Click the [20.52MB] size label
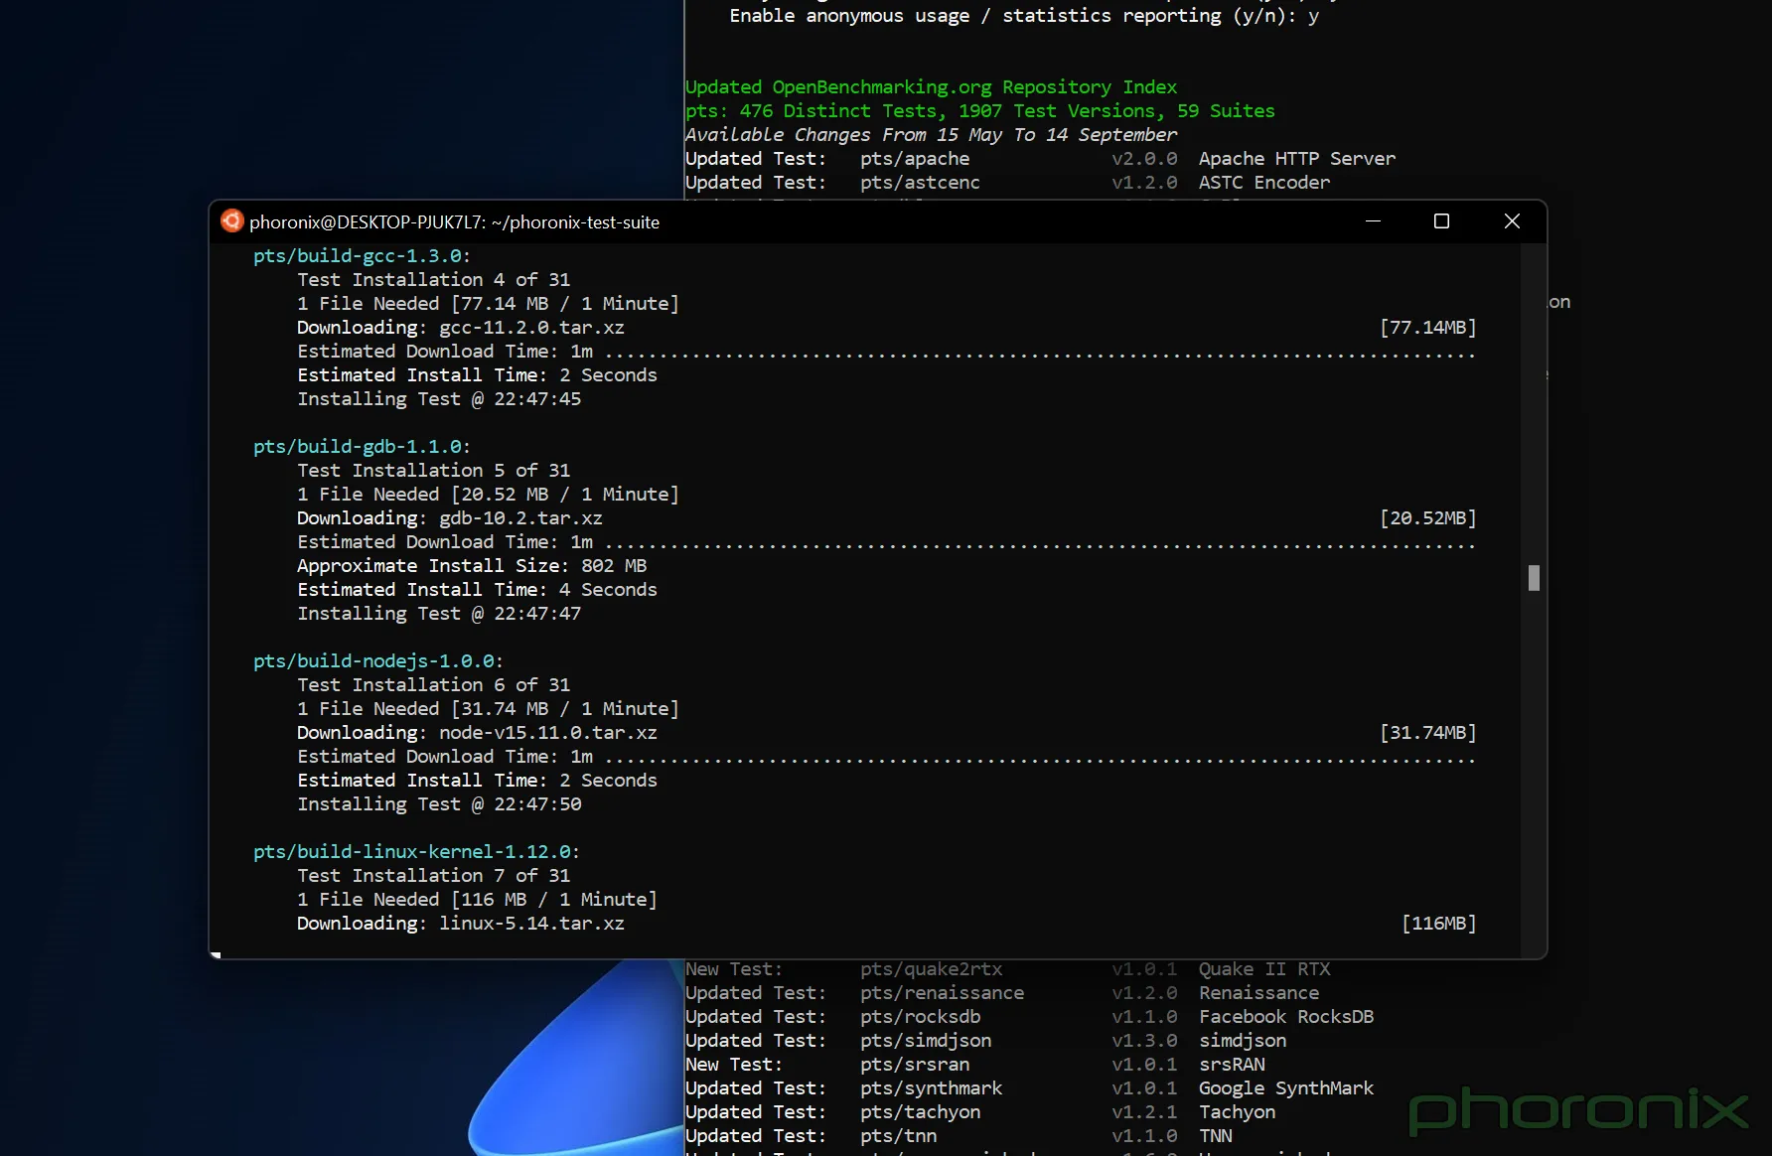This screenshot has width=1772, height=1156. [1428, 518]
